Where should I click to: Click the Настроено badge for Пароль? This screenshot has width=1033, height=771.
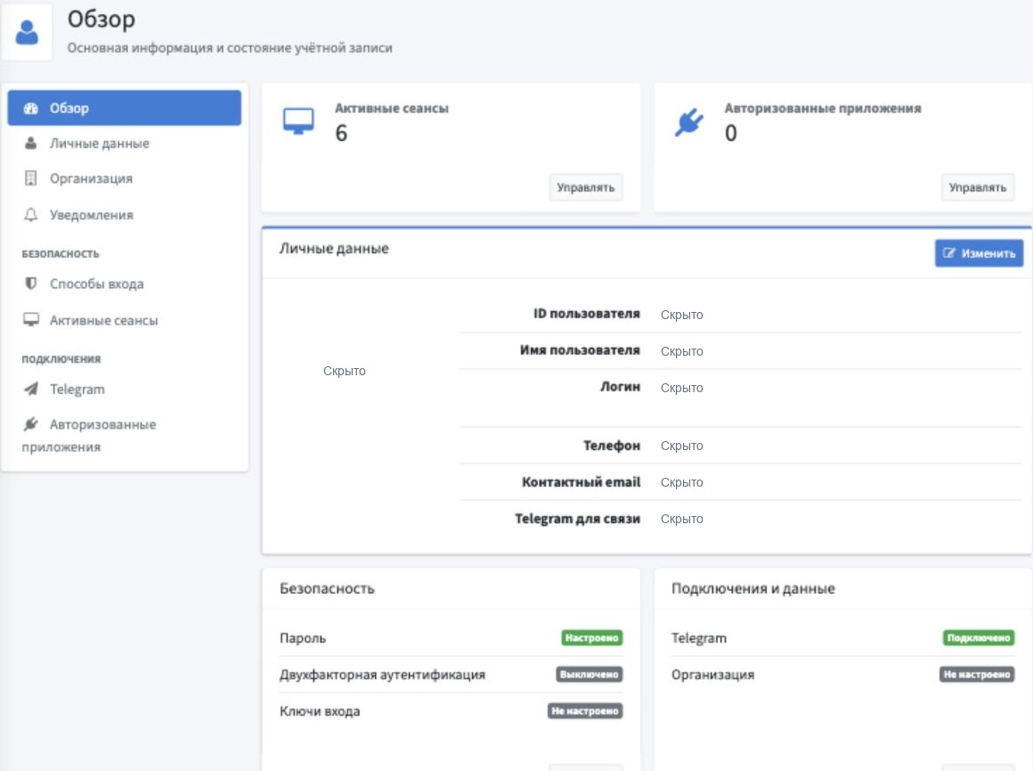[x=591, y=638]
